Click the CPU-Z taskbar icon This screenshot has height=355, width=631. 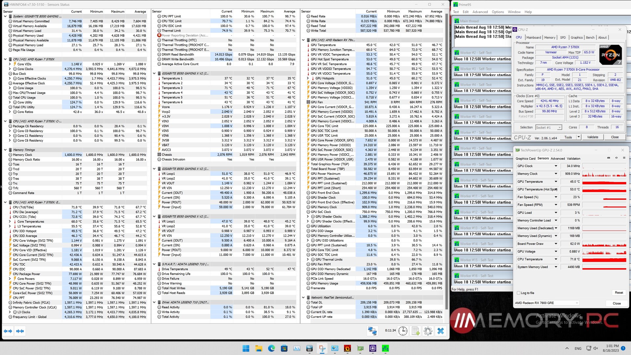(373, 348)
